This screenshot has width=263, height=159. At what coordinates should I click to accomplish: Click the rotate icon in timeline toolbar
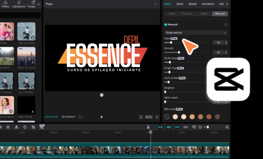(x=25, y=127)
